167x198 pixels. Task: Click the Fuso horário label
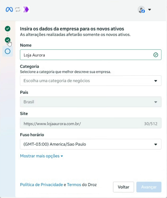(x=32, y=135)
